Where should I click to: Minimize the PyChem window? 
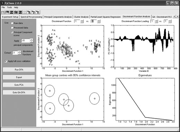point(168,3)
